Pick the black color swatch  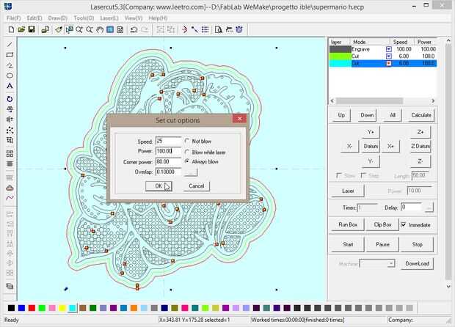pyautogui.click(x=11, y=308)
